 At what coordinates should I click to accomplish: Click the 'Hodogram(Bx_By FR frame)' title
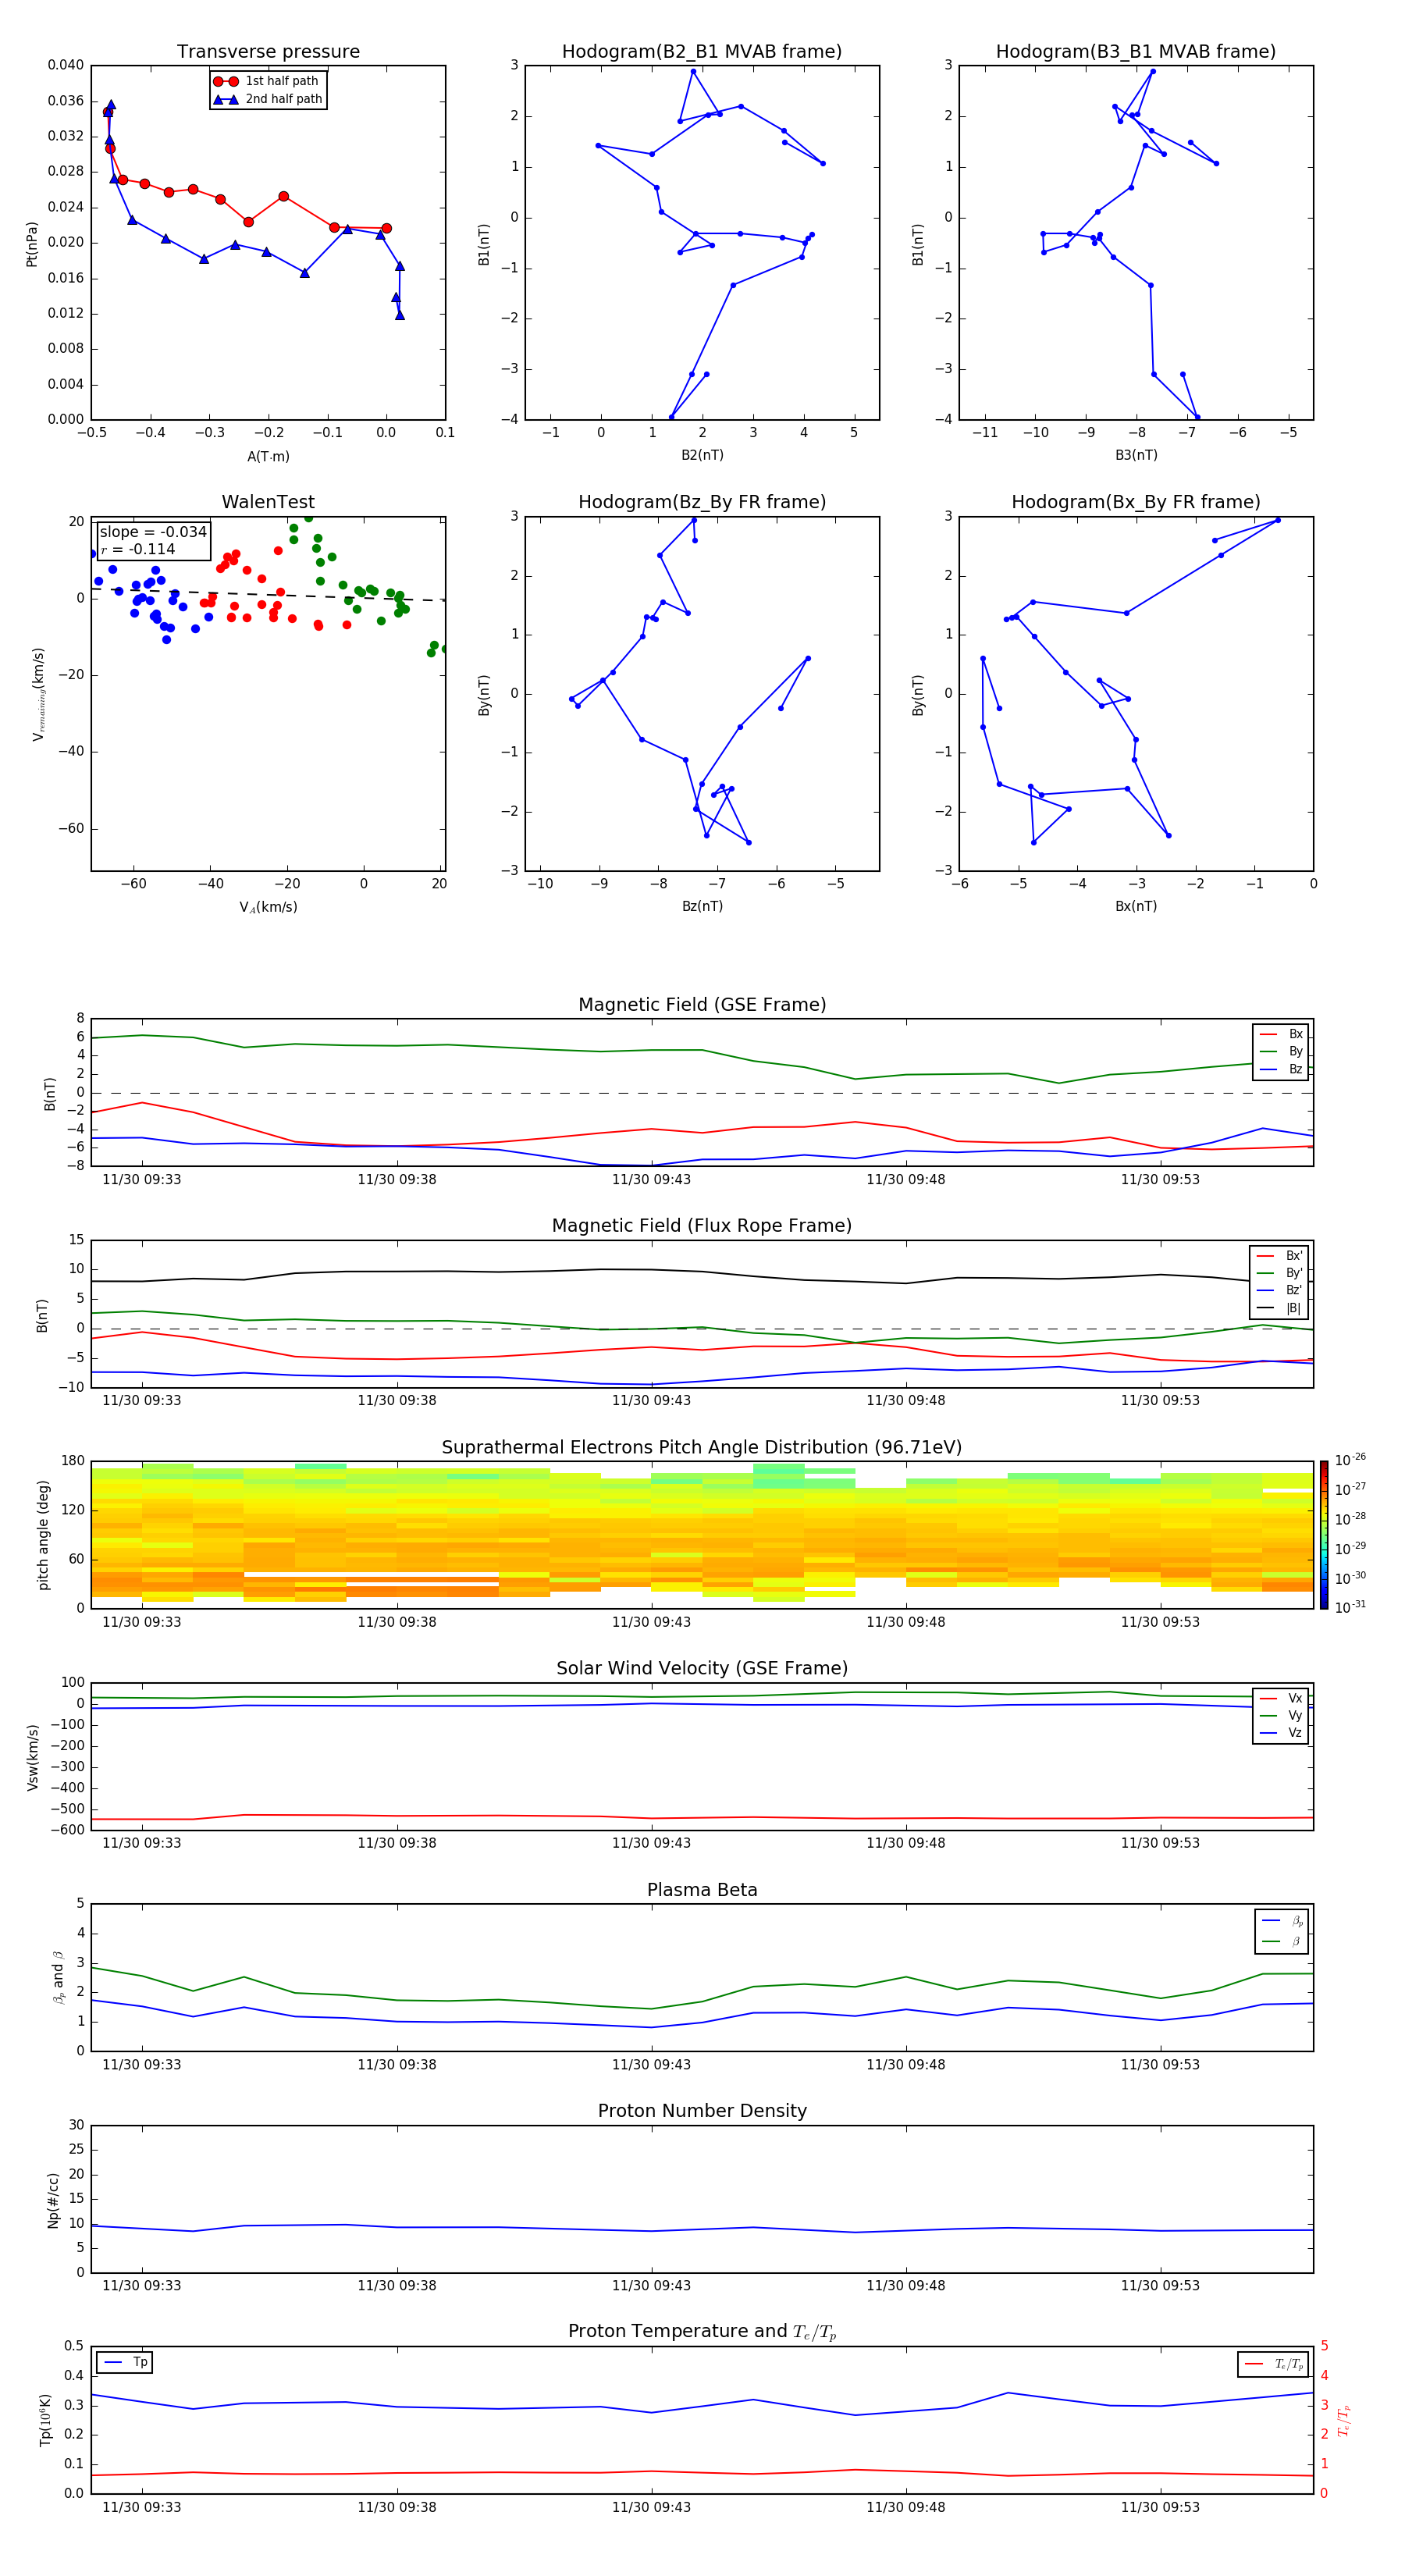(x=1136, y=502)
